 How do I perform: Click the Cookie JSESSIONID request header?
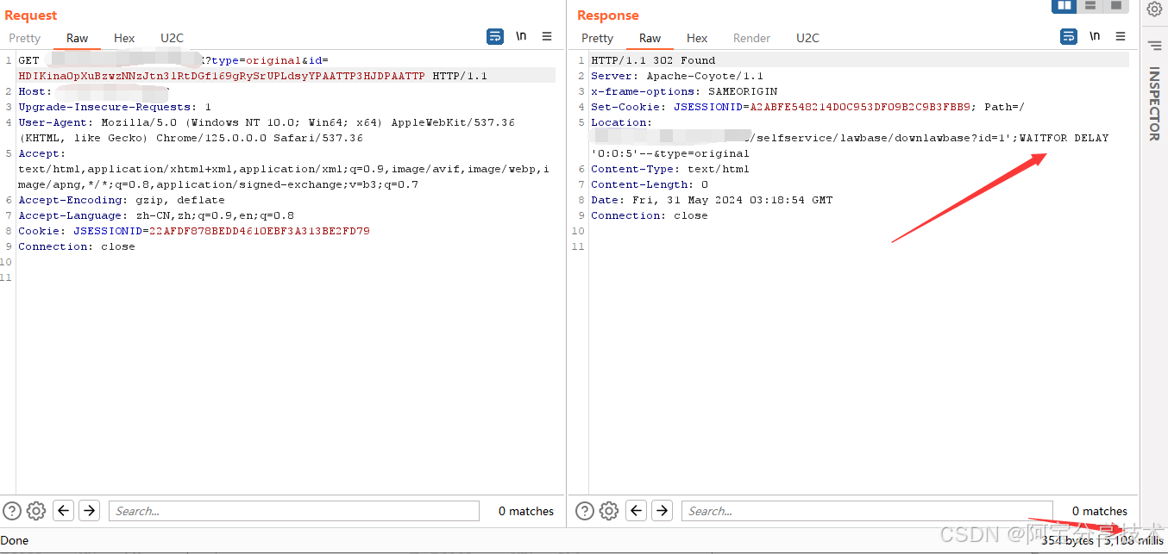tap(194, 231)
